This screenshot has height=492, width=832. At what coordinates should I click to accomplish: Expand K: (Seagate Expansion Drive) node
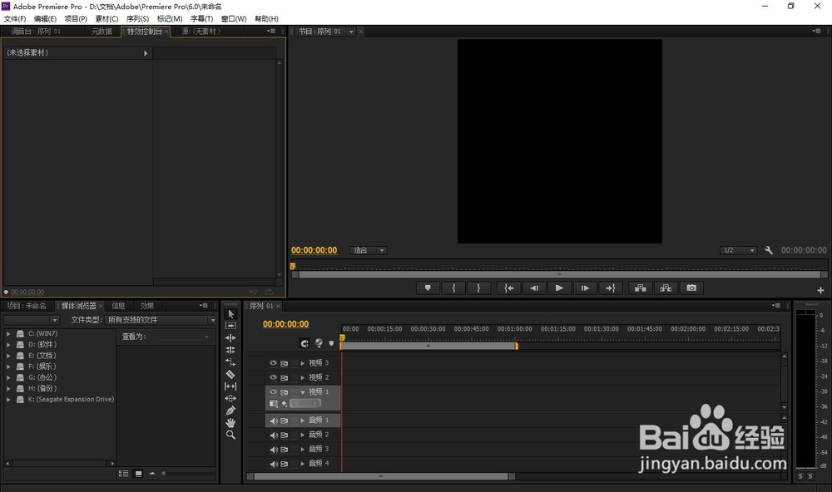coord(8,399)
